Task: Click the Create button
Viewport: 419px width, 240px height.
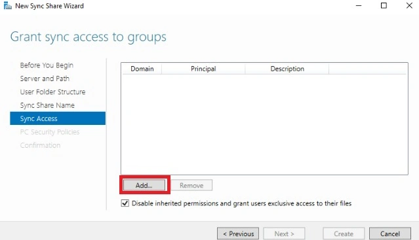Action: 344,233
